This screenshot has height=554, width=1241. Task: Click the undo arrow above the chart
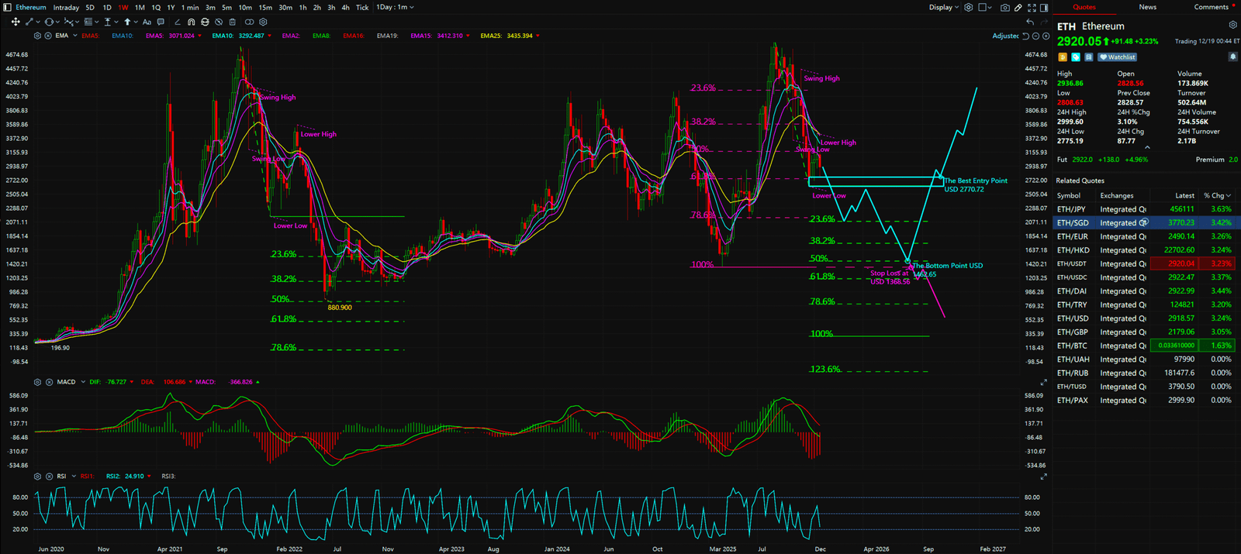coord(1029,22)
